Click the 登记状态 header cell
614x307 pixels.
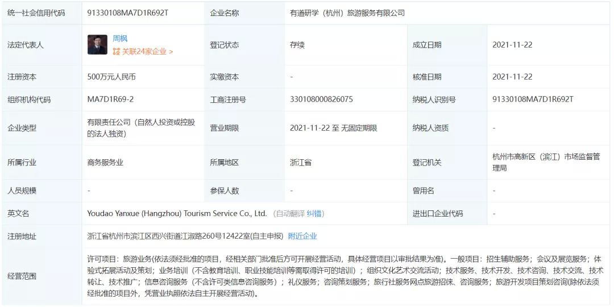point(244,45)
